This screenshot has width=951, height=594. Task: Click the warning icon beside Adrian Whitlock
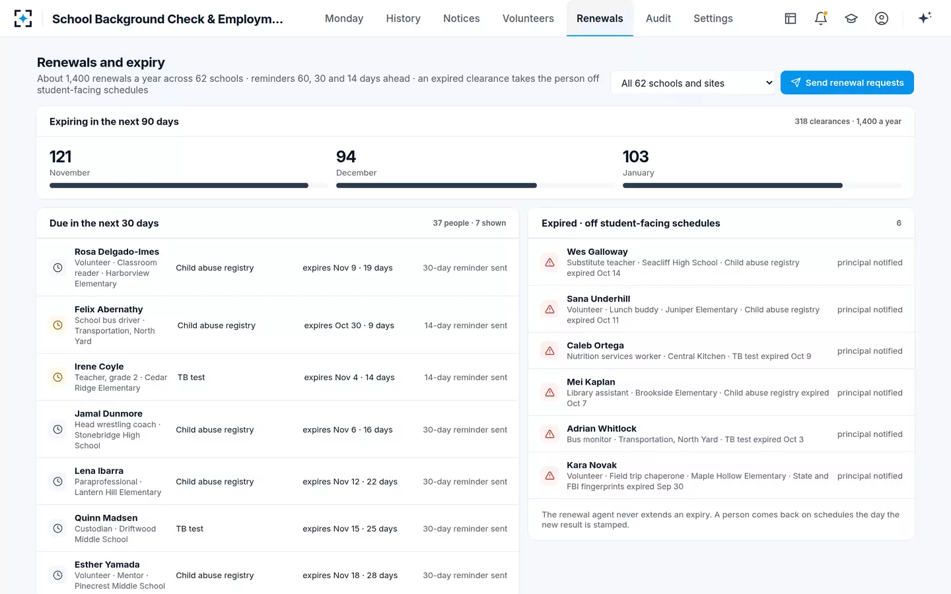point(549,434)
